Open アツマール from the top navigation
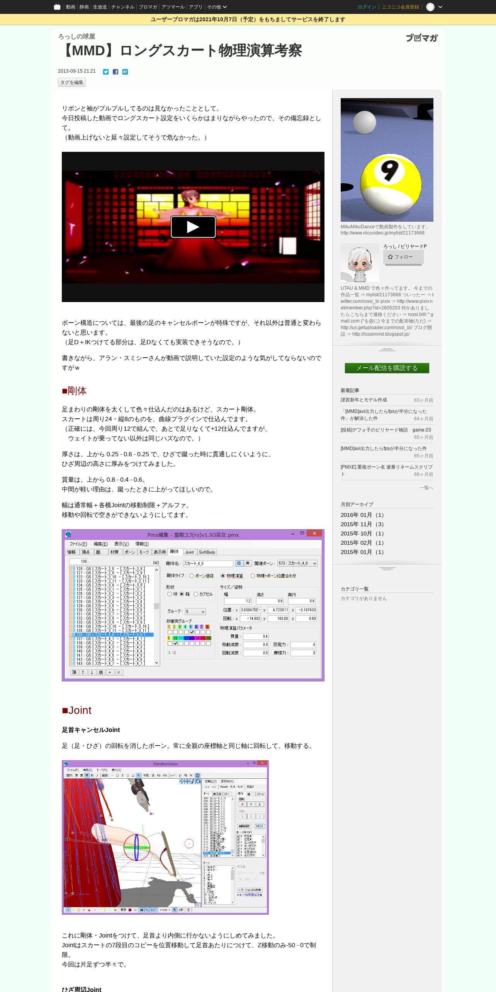 [173, 7]
